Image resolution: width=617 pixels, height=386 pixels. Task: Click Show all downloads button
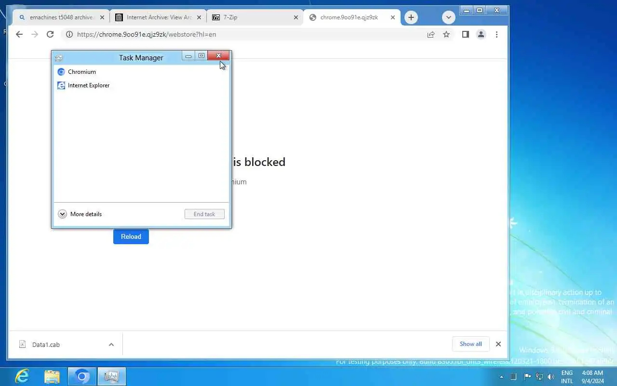tap(470, 344)
